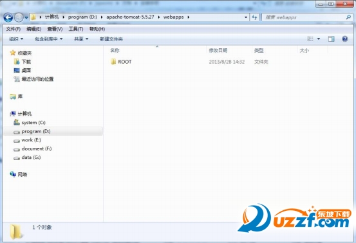Click the 2013/8/28 14:32 date cell
The image size is (356, 243).
[227, 62]
